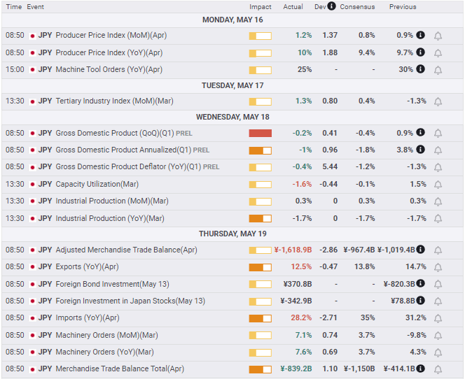Sort by the Impact column header
The width and height of the screenshot is (465, 379).
coord(260,7)
